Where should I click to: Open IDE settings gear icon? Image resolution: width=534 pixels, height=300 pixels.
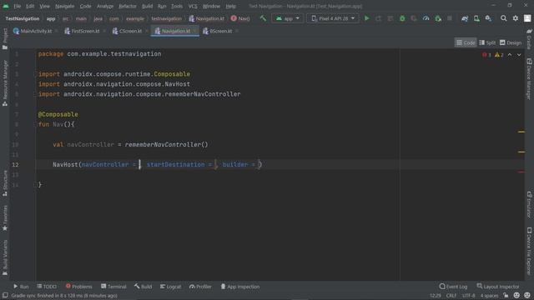pos(516,18)
